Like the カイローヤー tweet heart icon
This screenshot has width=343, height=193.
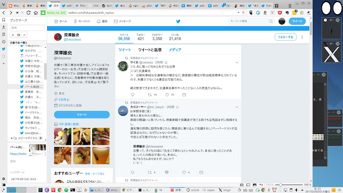click(184, 173)
